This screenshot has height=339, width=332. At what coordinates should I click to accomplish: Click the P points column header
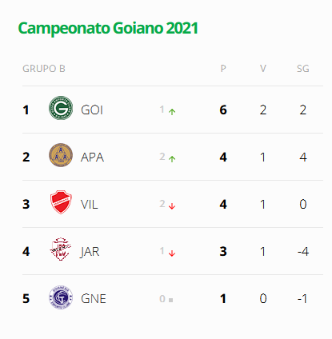point(223,69)
